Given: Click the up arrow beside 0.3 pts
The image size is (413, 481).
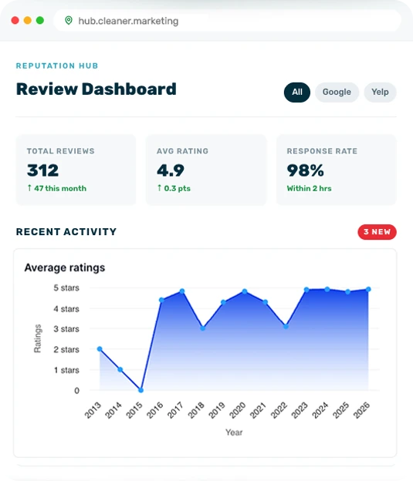Looking at the screenshot, I should tap(159, 188).
